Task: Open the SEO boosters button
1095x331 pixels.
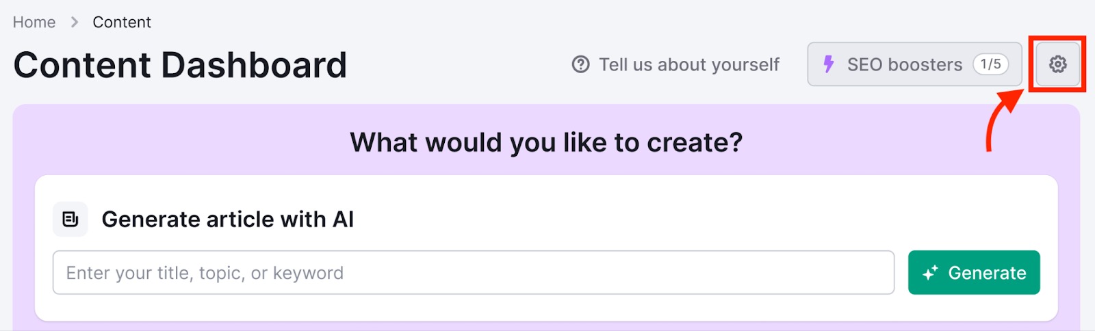Action: [x=914, y=64]
